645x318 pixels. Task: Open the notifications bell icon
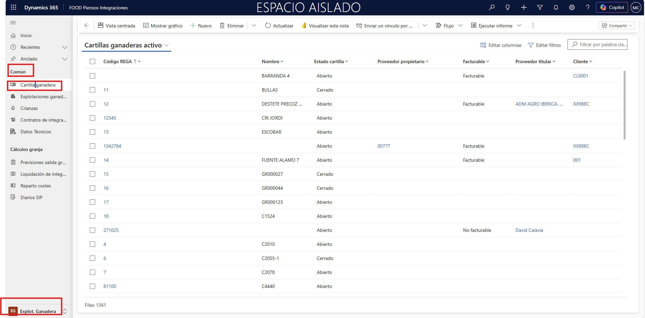(x=556, y=7)
